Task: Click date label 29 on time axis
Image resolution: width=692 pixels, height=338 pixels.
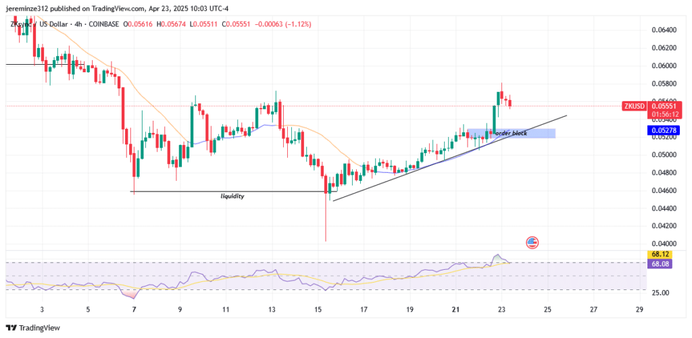Action: (x=639, y=309)
